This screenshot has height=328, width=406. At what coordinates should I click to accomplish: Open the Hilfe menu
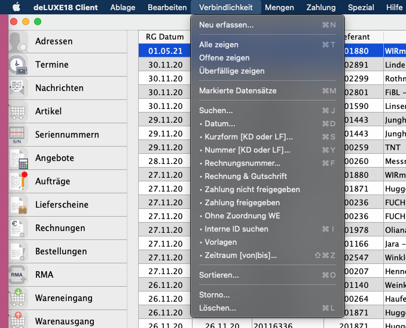tap(395, 7)
